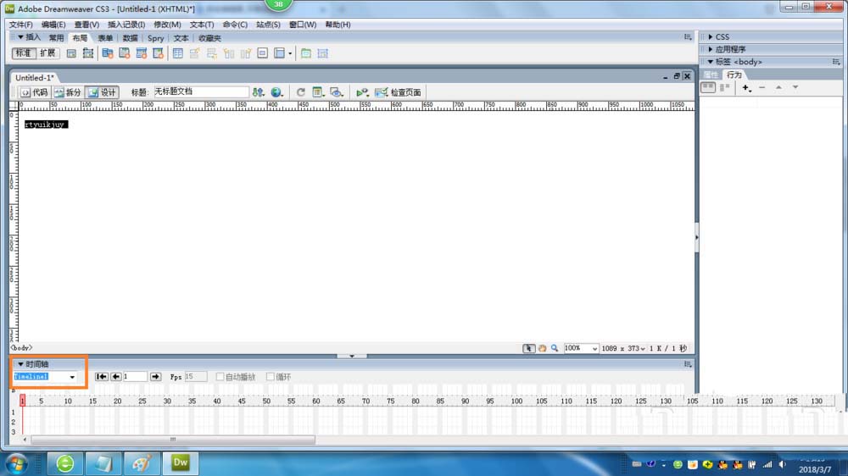Move behavior down arrow

point(795,87)
